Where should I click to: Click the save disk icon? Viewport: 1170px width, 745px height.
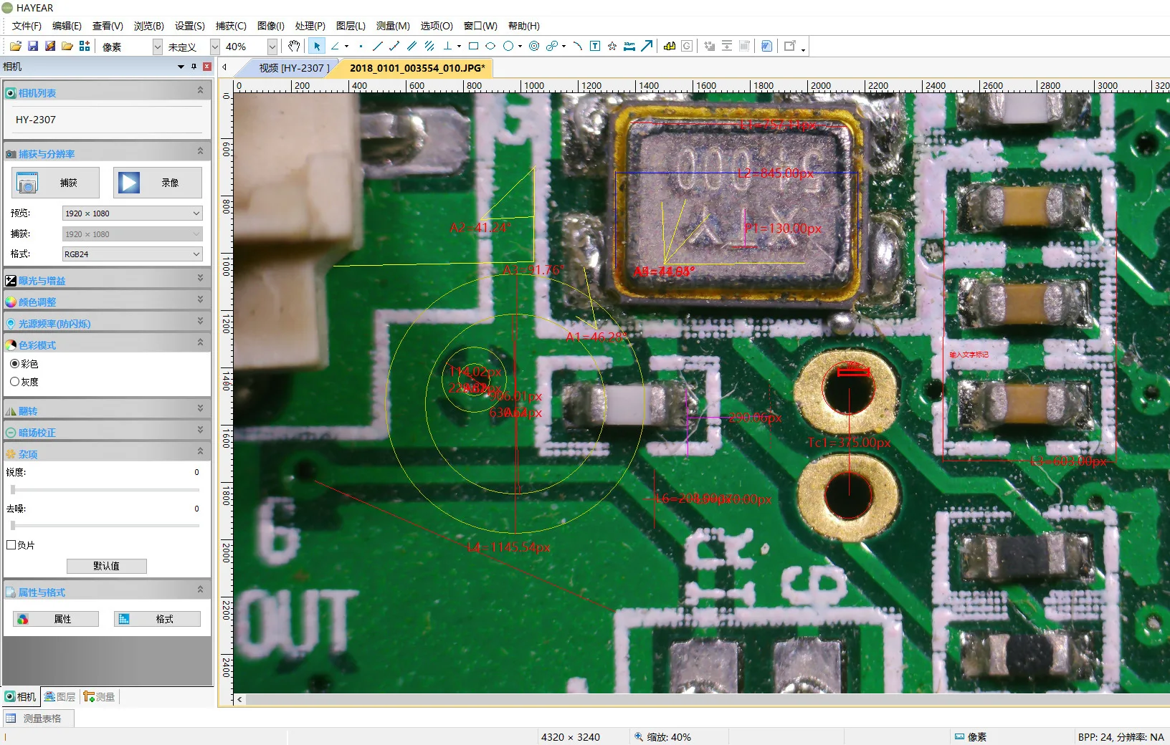(33, 47)
